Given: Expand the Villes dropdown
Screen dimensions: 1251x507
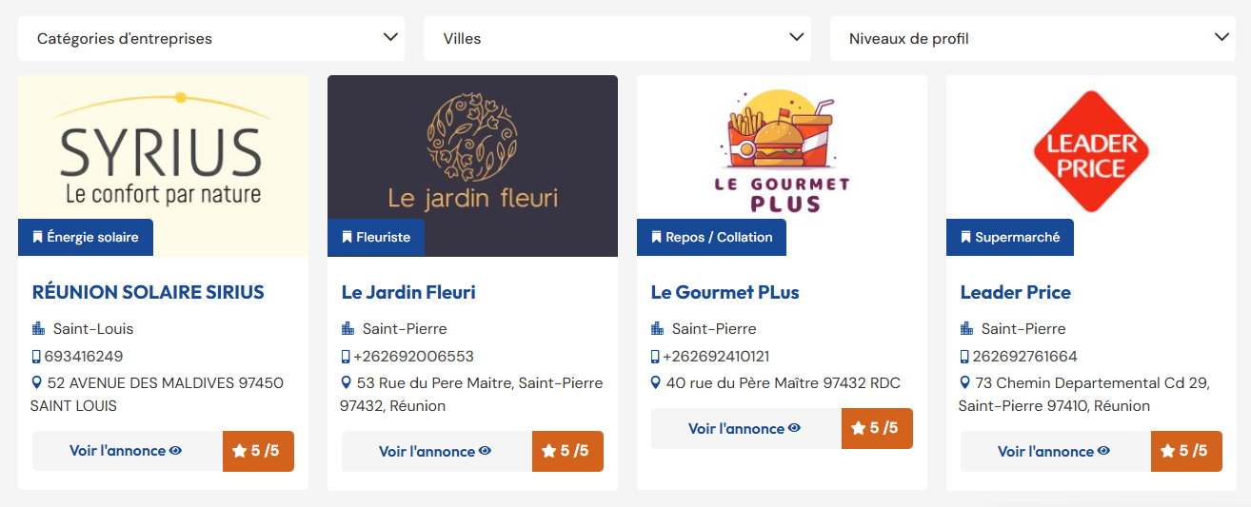Looking at the screenshot, I should coord(617,39).
